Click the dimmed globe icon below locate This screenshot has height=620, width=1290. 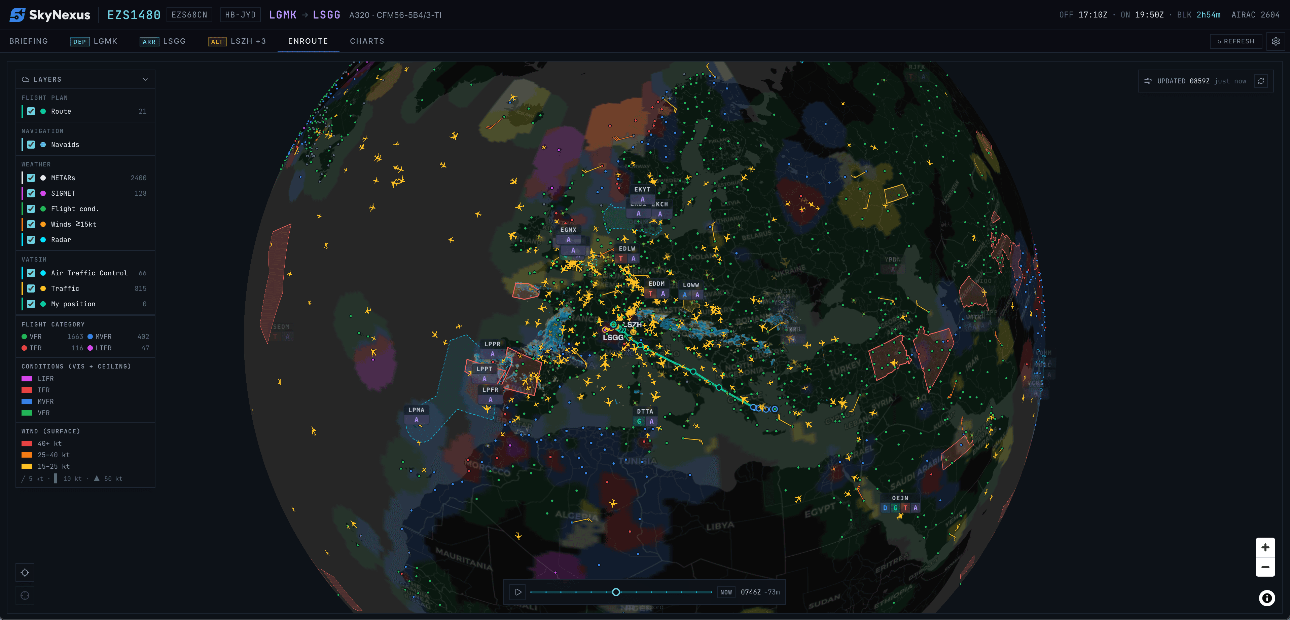click(25, 595)
